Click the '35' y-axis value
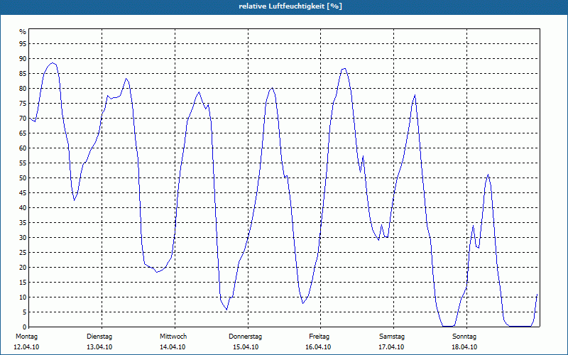The width and height of the screenshot is (568, 355). (x=23, y=223)
